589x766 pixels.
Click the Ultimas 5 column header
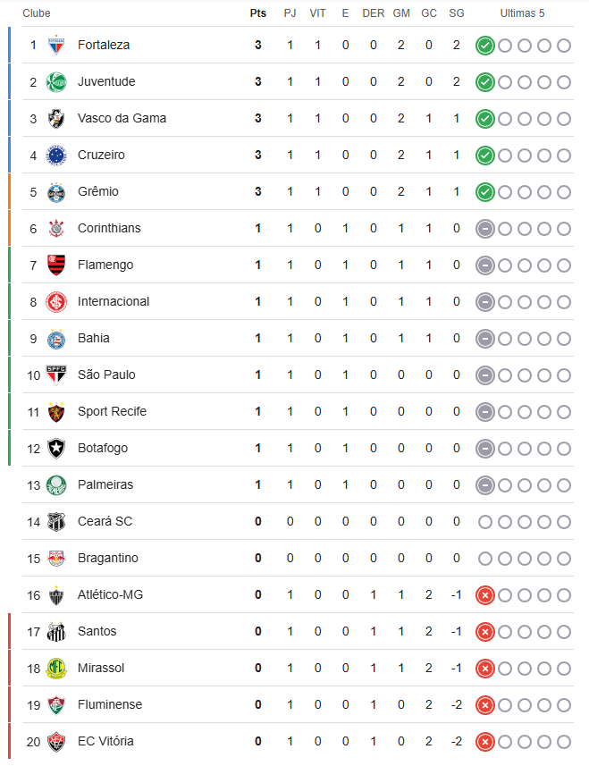[x=522, y=13]
